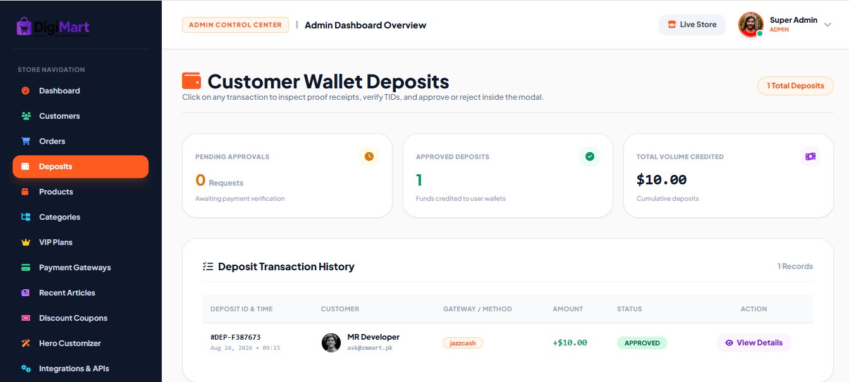Screen dimensions: 849x382
Task: Click the Orders shopping cart icon
Action: pyautogui.click(x=26, y=141)
